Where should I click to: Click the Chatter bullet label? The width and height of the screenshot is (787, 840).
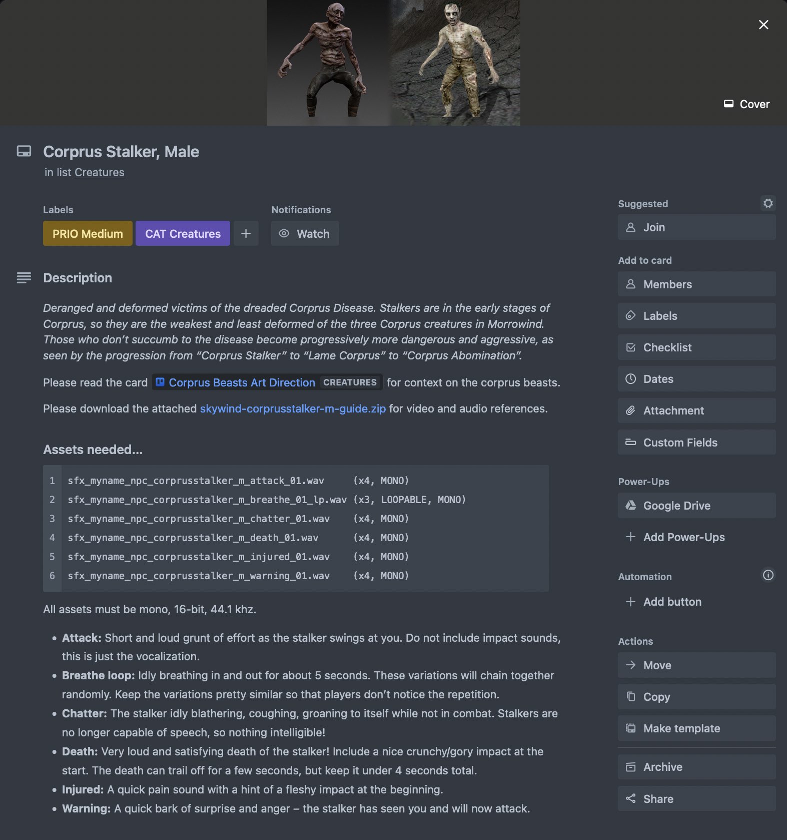tap(85, 713)
